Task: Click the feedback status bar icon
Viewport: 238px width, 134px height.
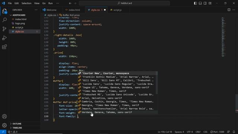Action: pos(228,132)
